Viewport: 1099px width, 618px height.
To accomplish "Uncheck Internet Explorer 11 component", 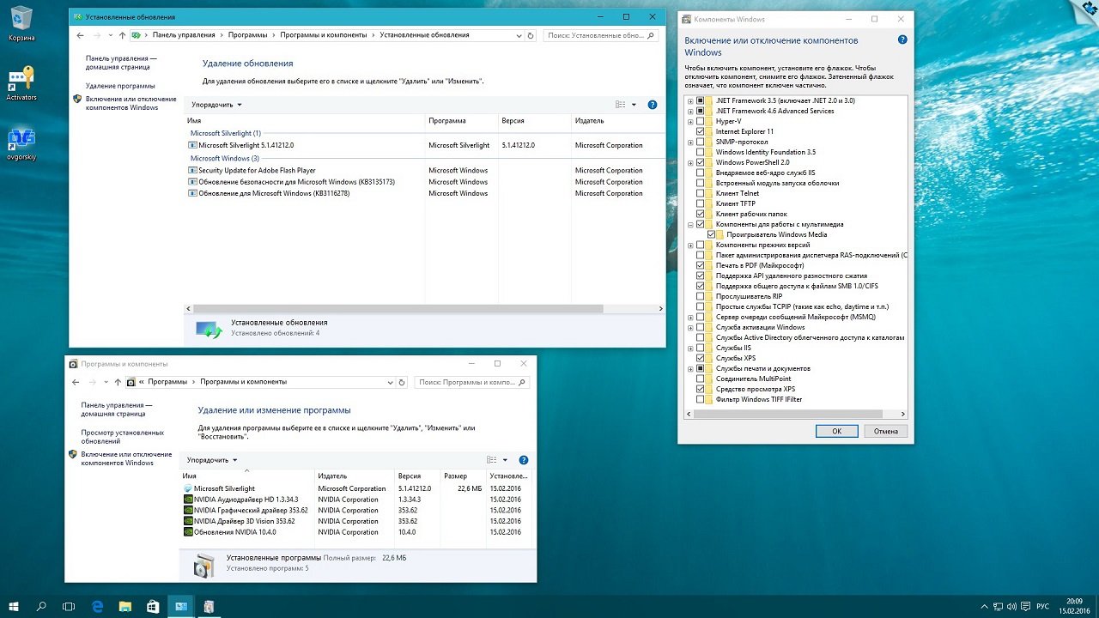I will click(701, 131).
